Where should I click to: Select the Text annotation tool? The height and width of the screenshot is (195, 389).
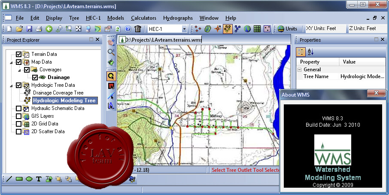(x=39, y=179)
